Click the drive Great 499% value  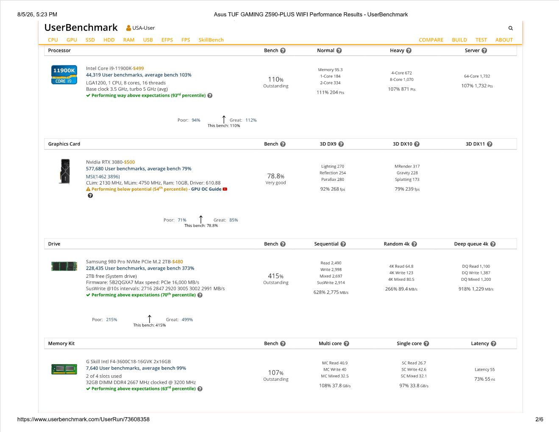click(x=187, y=320)
